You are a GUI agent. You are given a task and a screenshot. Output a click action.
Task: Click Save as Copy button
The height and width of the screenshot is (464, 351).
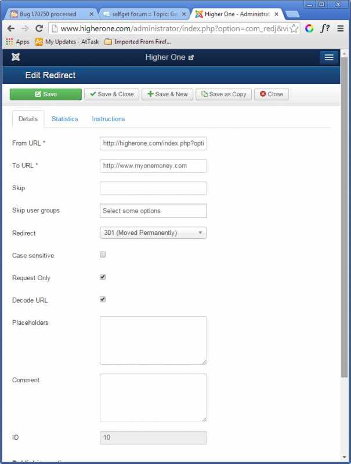(223, 94)
